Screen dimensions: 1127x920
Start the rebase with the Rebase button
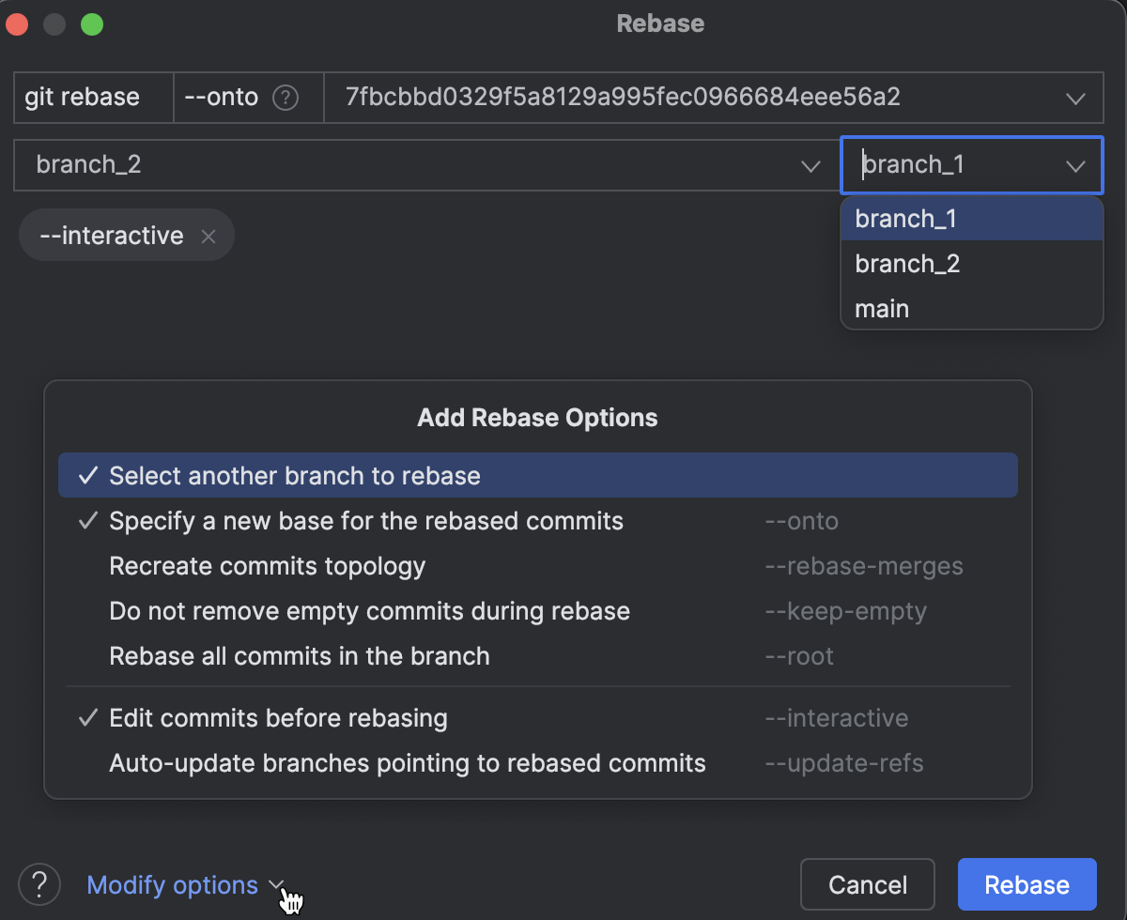click(1027, 883)
